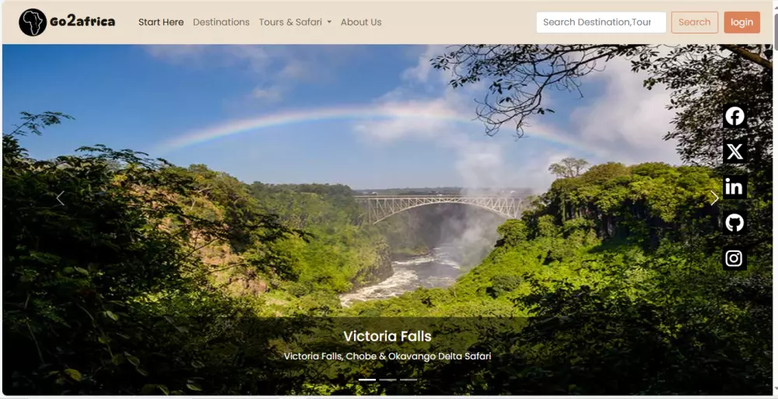This screenshot has width=778, height=399.
Task: Open the X (Twitter) social icon
Action: click(x=734, y=152)
